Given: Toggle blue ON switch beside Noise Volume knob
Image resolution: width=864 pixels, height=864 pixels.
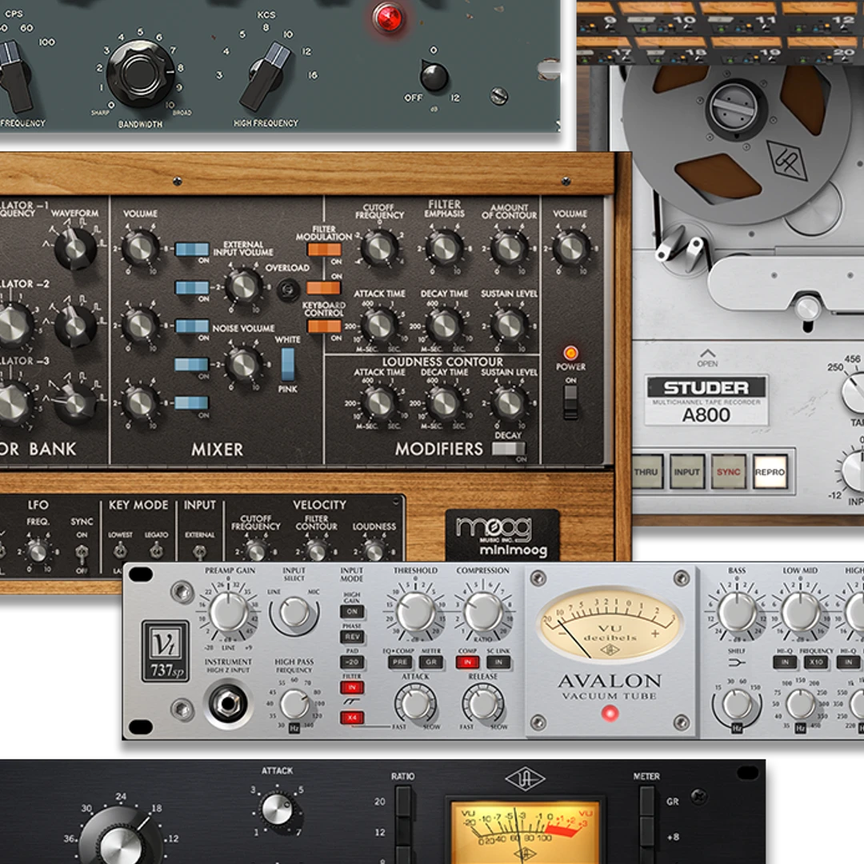Looking at the screenshot, I should pos(192,365).
